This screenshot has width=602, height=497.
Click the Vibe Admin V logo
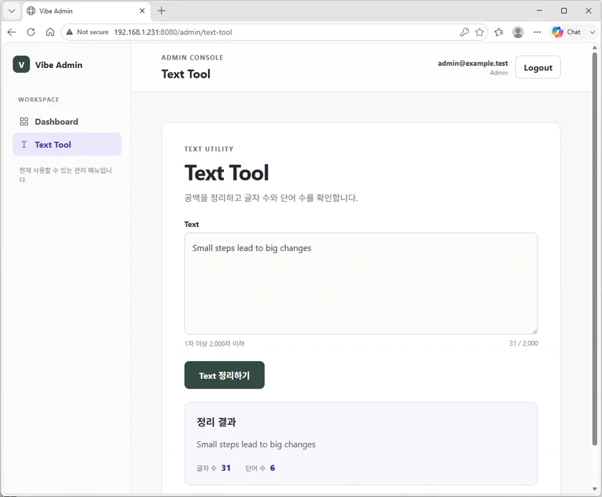coord(21,64)
